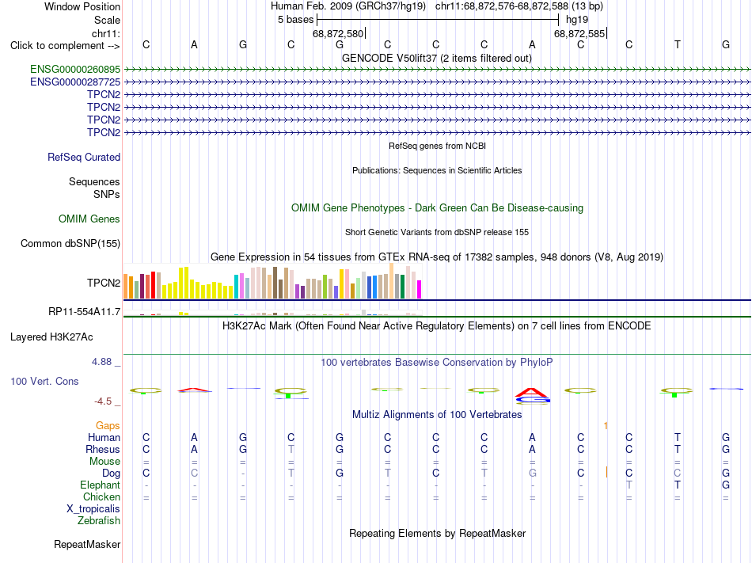The width and height of the screenshot is (752, 563).
Task: Click the Sequences track label
Action: pos(94,182)
